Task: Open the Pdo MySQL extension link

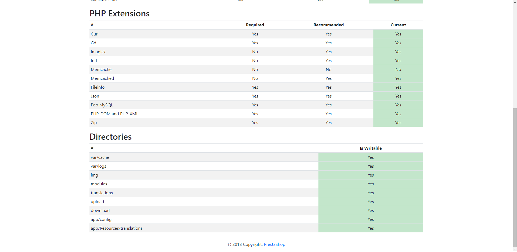Action: [102, 105]
